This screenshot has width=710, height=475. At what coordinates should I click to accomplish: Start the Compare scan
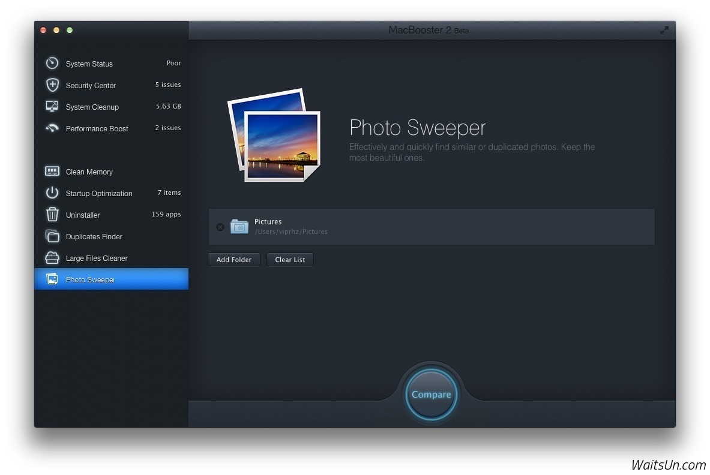point(431,395)
